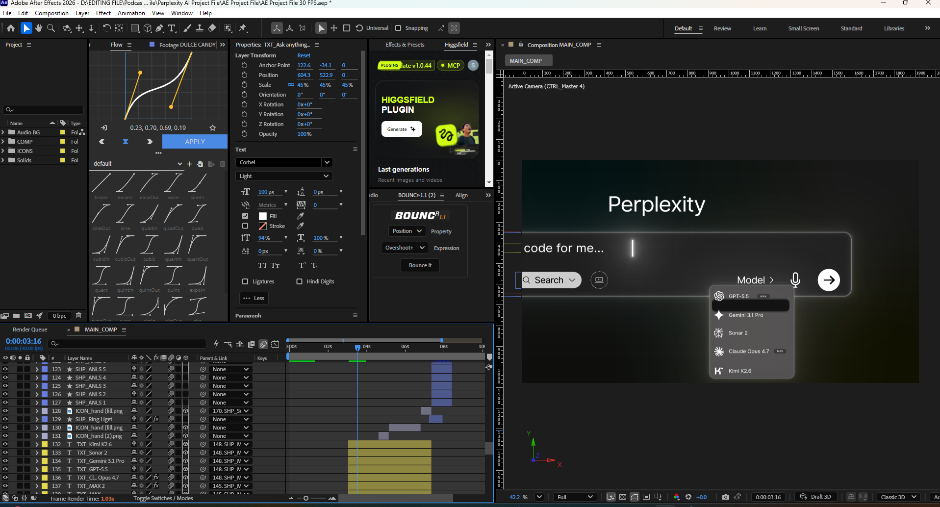The width and height of the screenshot is (940, 507).
Task: Open the Effect menu
Action: (x=103, y=13)
